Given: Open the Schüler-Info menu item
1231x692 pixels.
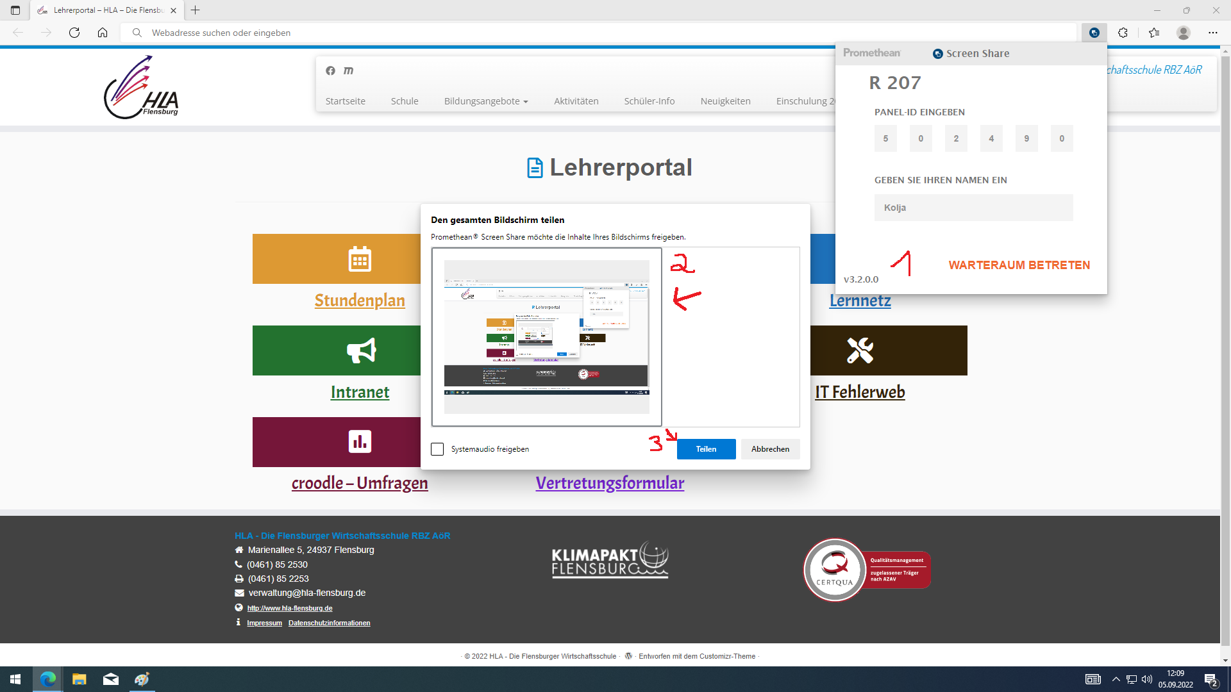Looking at the screenshot, I should [649, 101].
